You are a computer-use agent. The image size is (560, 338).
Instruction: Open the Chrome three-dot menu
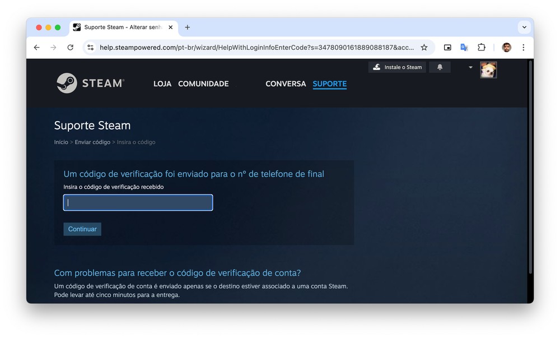point(523,48)
